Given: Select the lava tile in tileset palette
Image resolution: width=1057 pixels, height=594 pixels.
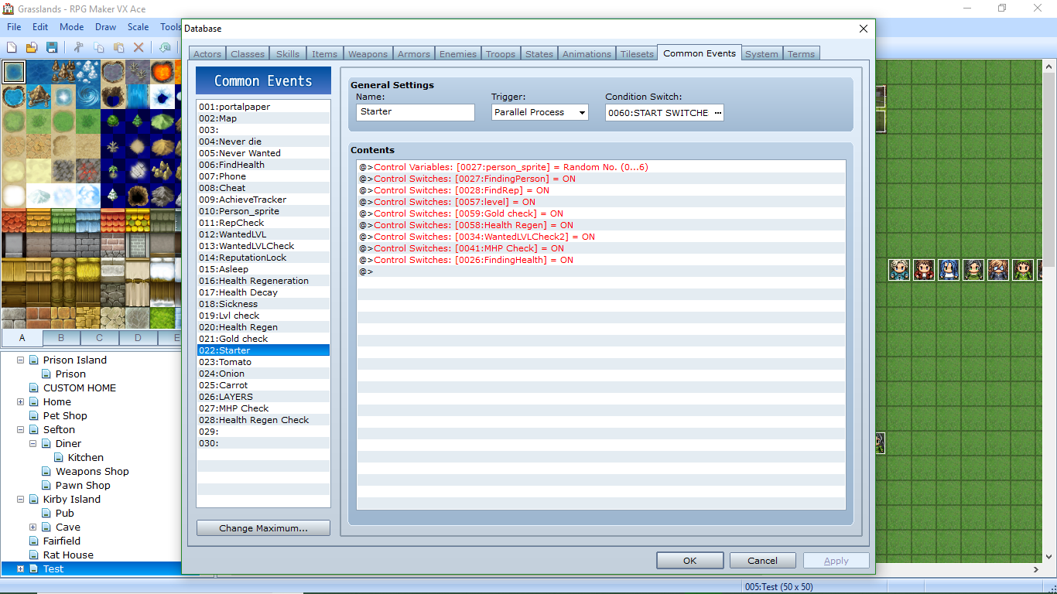Looking at the screenshot, I should click(162, 72).
